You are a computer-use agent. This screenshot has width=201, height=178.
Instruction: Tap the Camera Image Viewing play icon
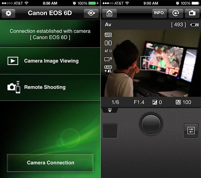(13, 61)
